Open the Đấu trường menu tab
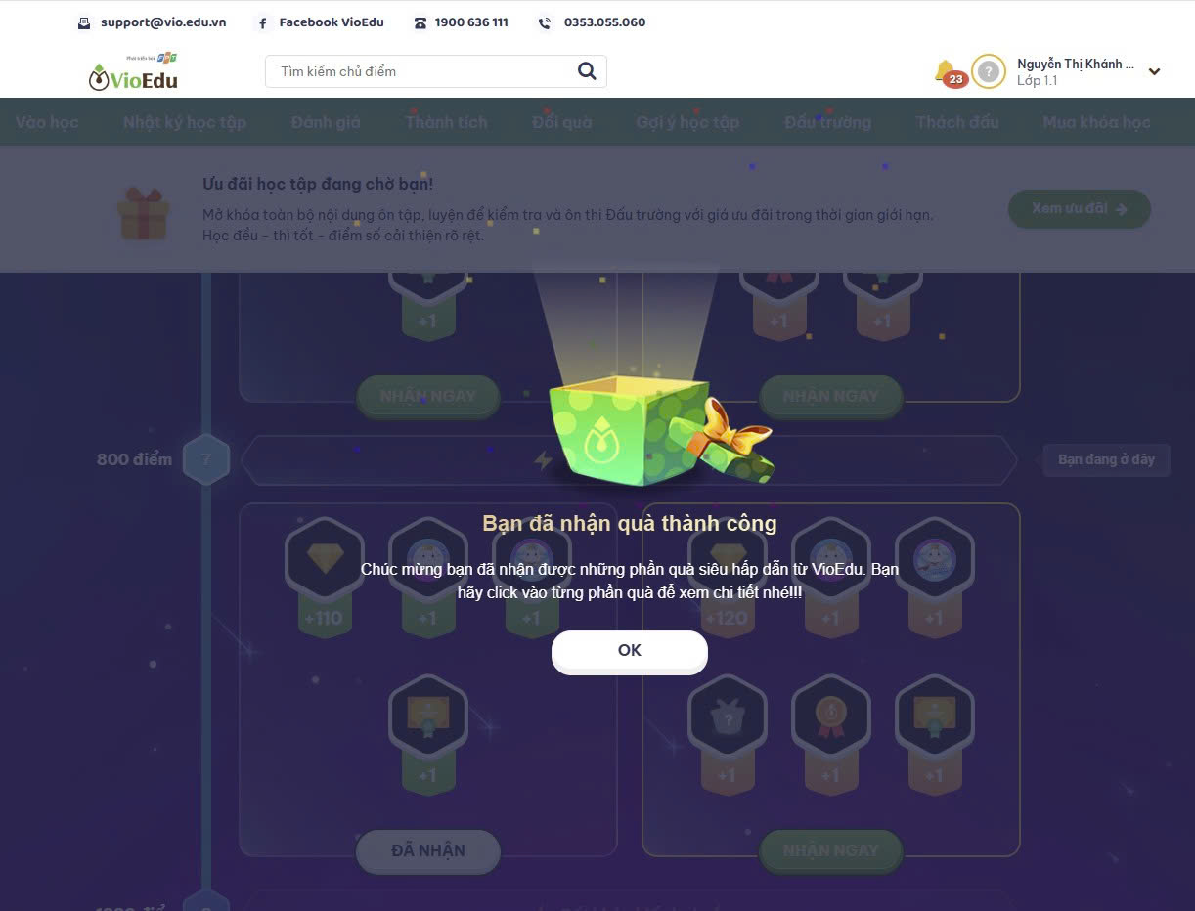This screenshot has width=1195, height=911. [x=827, y=122]
